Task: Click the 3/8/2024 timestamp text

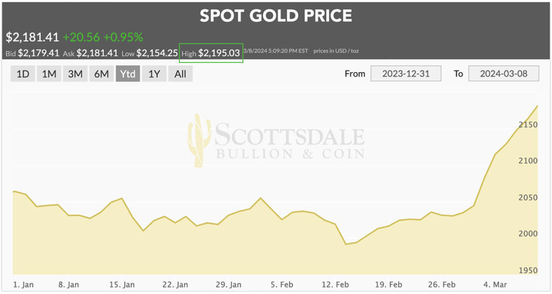Action: tap(275, 51)
